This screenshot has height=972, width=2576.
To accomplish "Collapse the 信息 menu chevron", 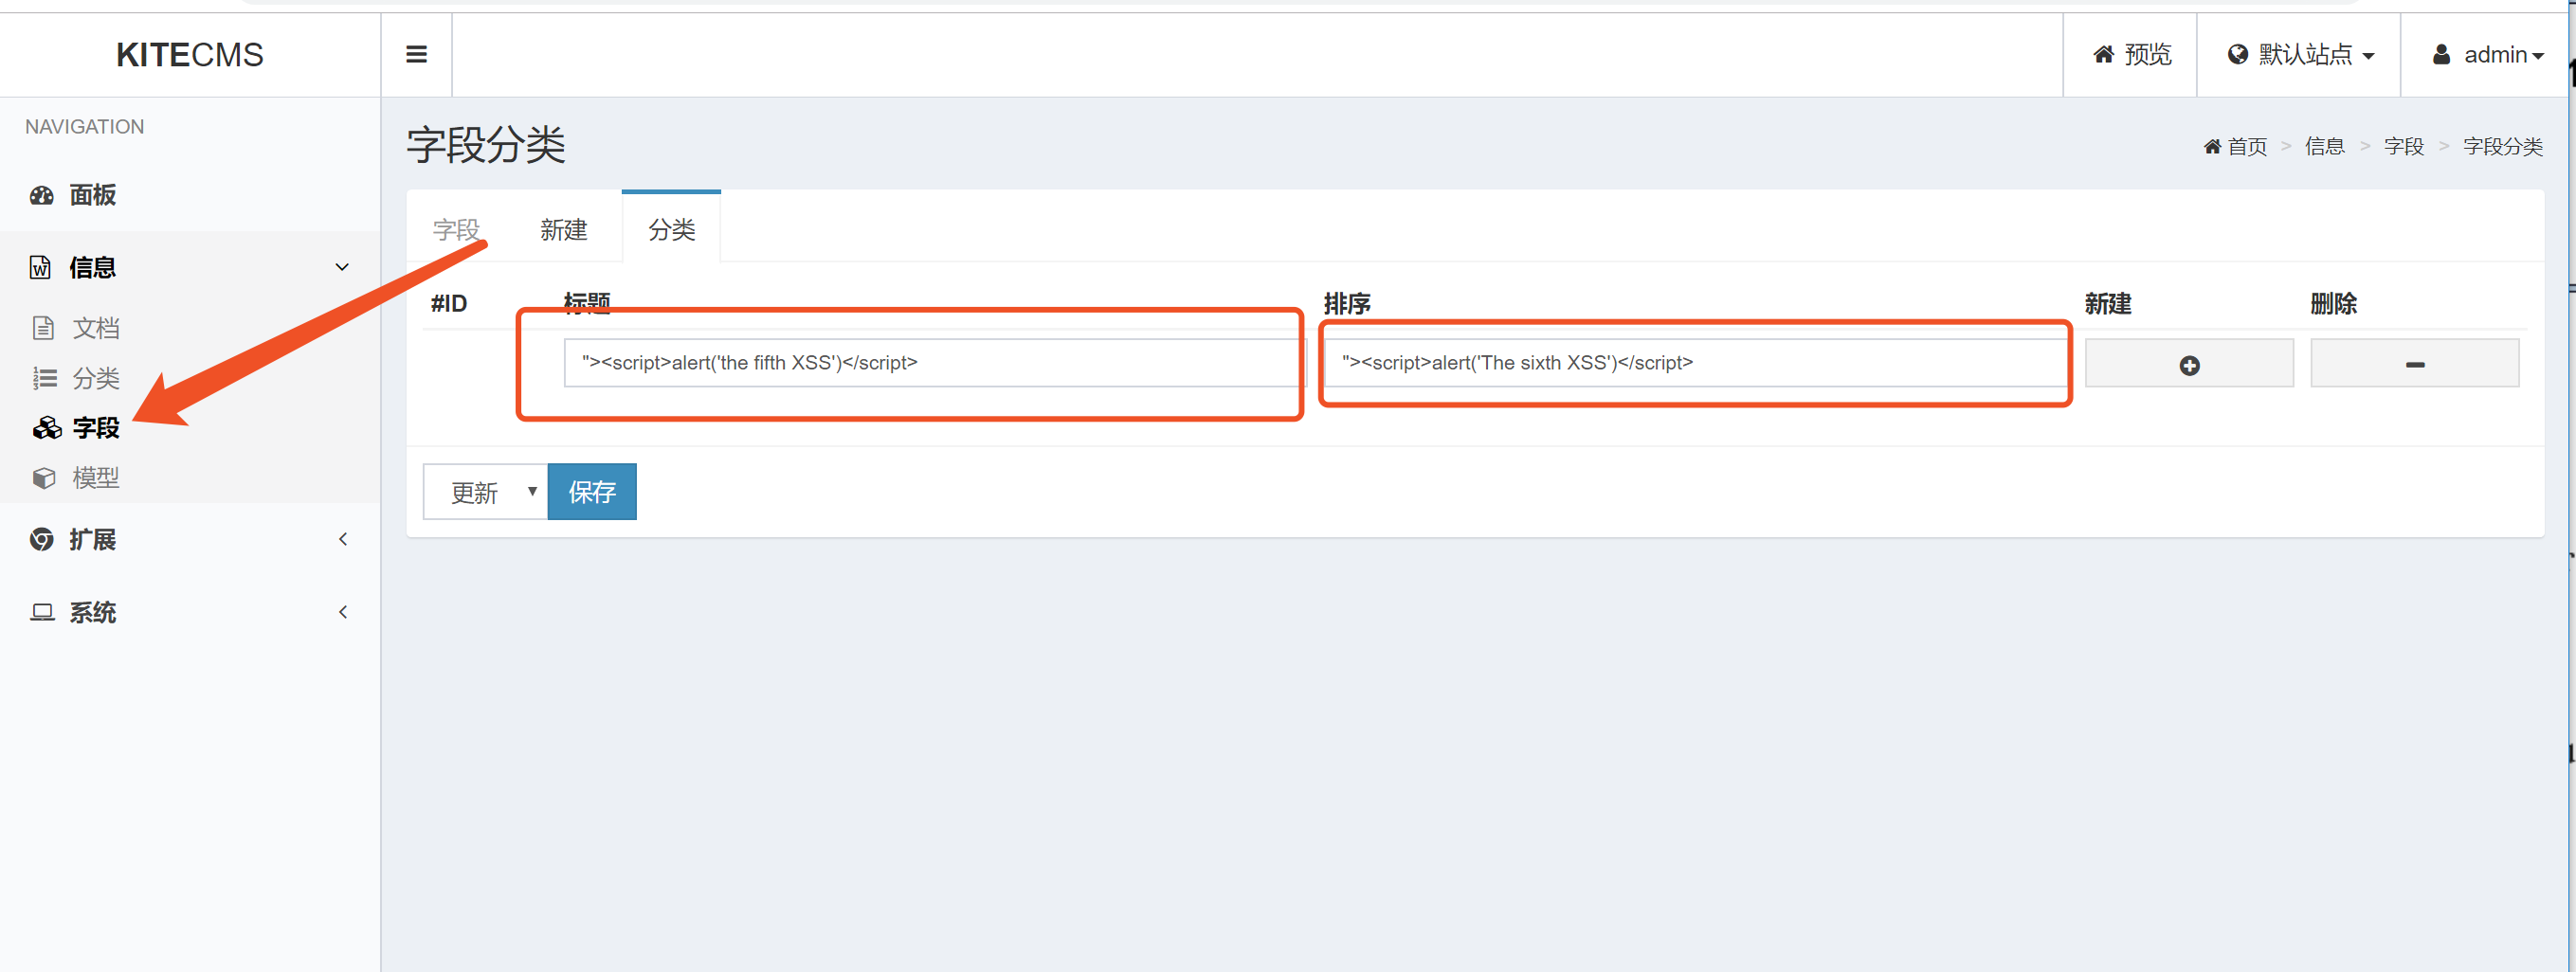I will (342, 267).
